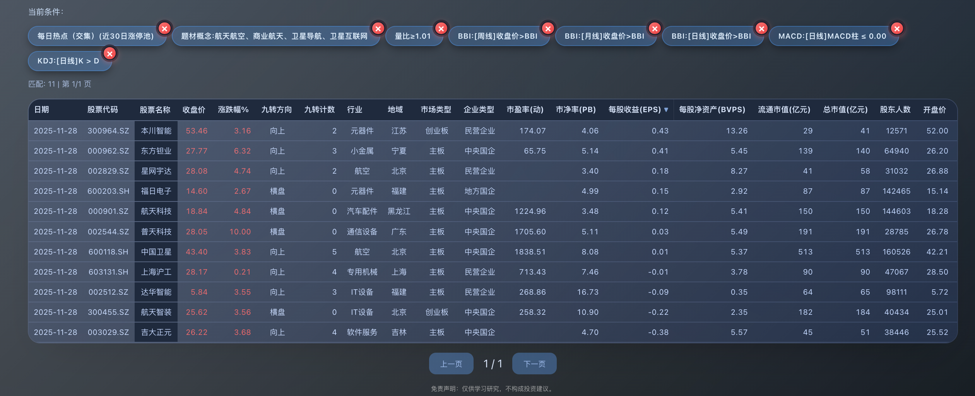Remove the 每日热点（交集）filter condition
The image size is (975, 396).
click(164, 28)
